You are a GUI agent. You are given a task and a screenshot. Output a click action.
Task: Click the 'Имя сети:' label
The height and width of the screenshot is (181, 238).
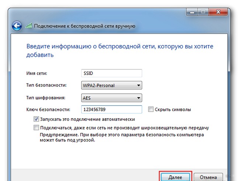(x=37, y=73)
